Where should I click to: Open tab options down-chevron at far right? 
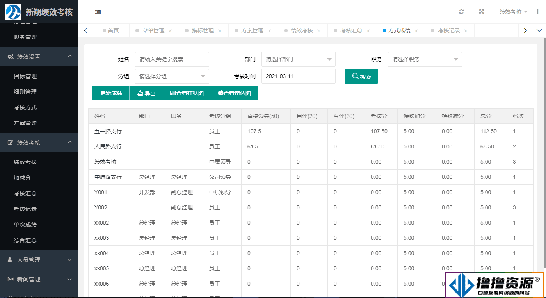pyautogui.click(x=539, y=30)
